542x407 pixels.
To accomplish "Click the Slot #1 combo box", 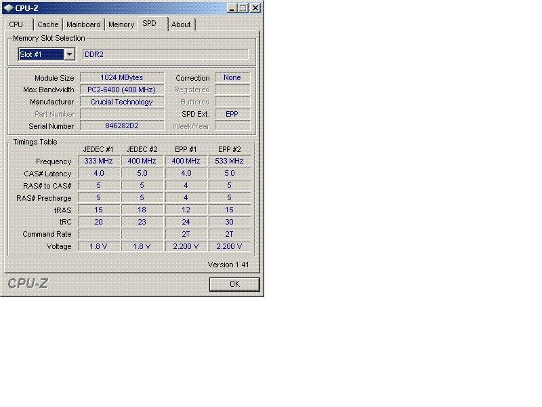I will [x=47, y=54].
